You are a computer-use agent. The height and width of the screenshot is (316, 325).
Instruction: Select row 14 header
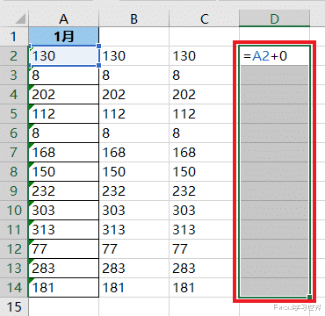[14, 287]
